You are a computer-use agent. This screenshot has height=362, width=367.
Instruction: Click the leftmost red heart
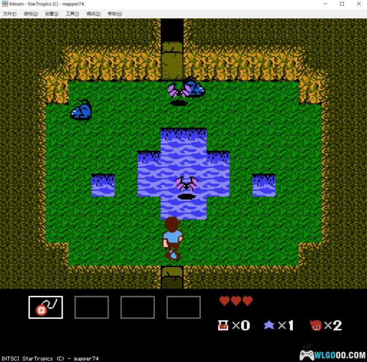[225, 301]
